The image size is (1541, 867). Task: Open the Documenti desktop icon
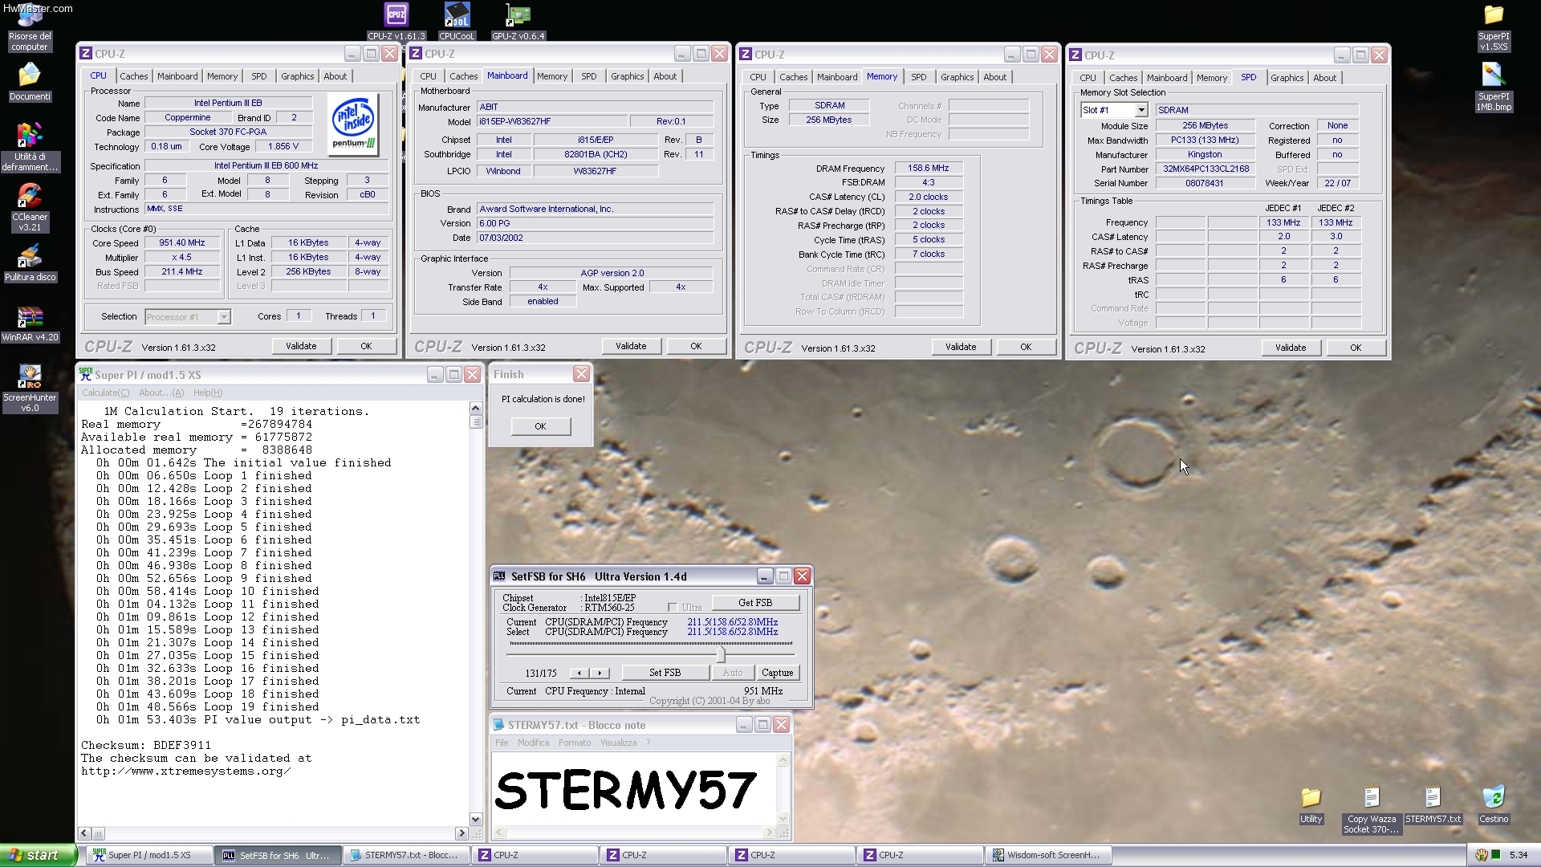coord(30,81)
